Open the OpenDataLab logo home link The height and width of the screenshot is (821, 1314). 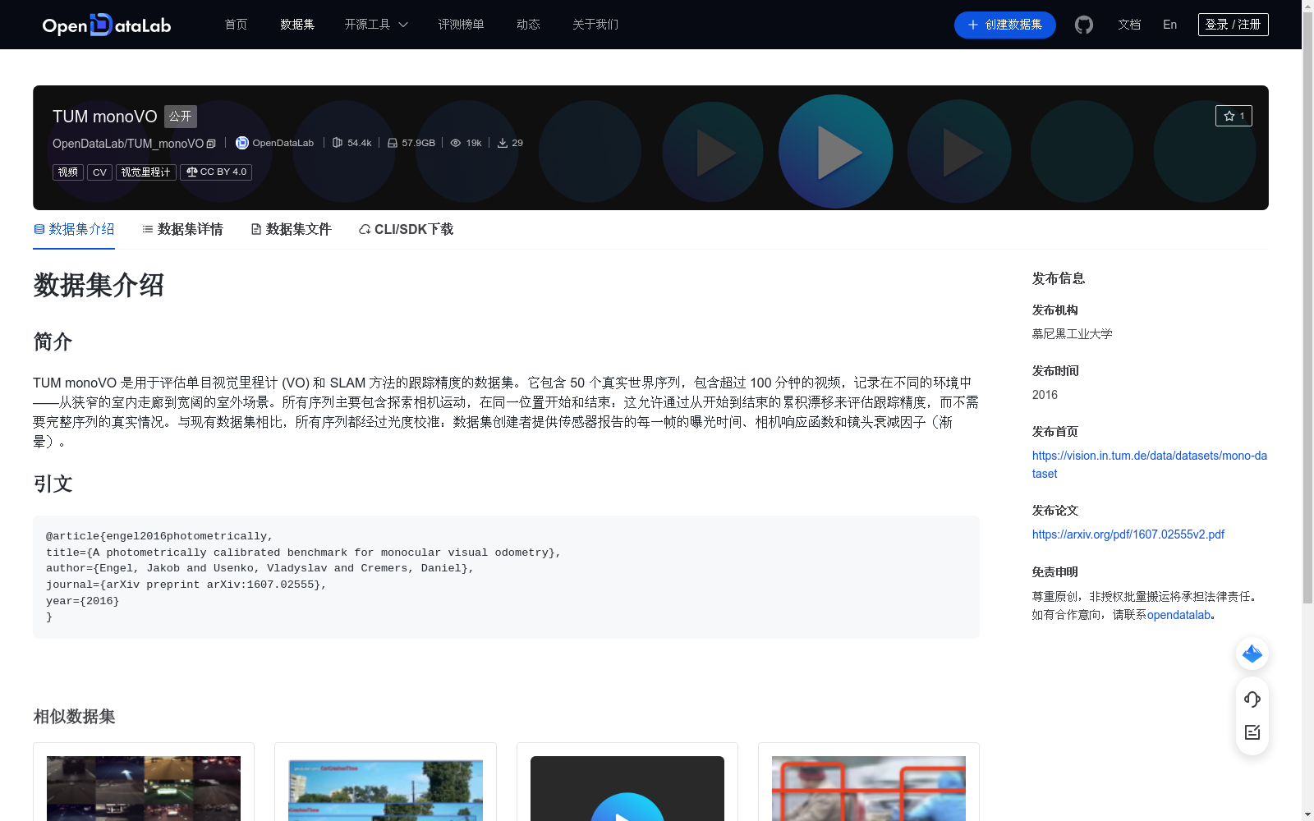tap(107, 25)
